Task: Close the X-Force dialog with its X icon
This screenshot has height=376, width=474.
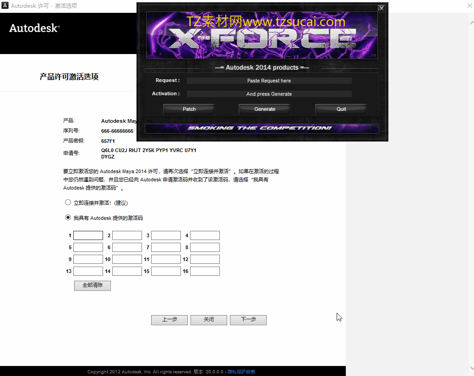Action: [x=381, y=8]
